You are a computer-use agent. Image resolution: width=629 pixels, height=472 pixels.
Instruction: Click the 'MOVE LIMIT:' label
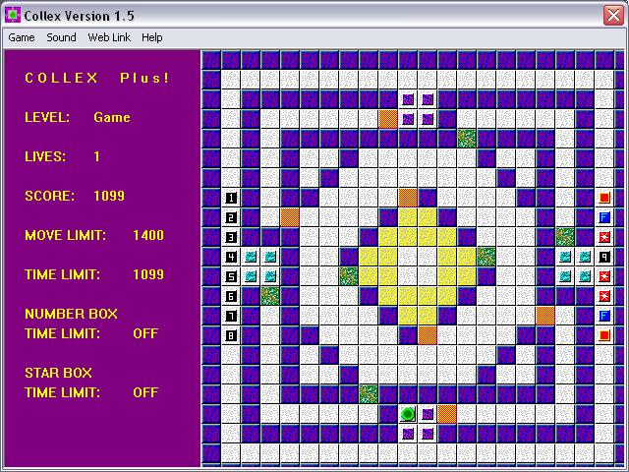(x=66, y=235)
